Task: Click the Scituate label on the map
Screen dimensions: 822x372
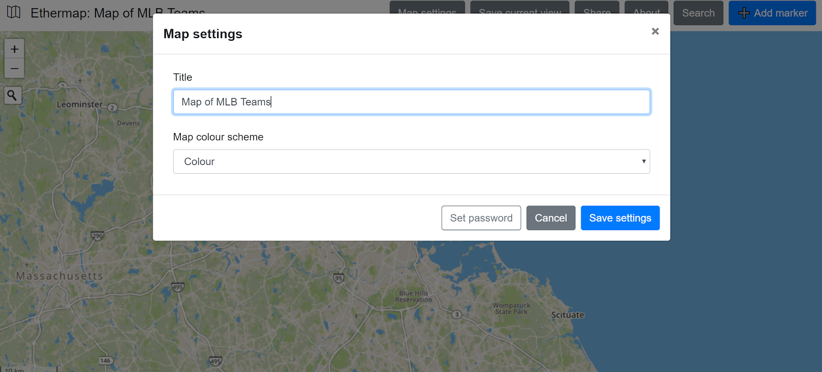Action: click(568, 315)
